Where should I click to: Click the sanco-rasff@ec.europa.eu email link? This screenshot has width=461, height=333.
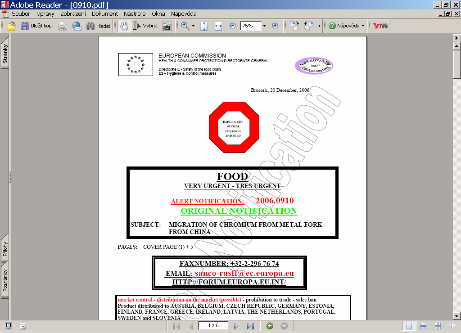pos(244,273)
